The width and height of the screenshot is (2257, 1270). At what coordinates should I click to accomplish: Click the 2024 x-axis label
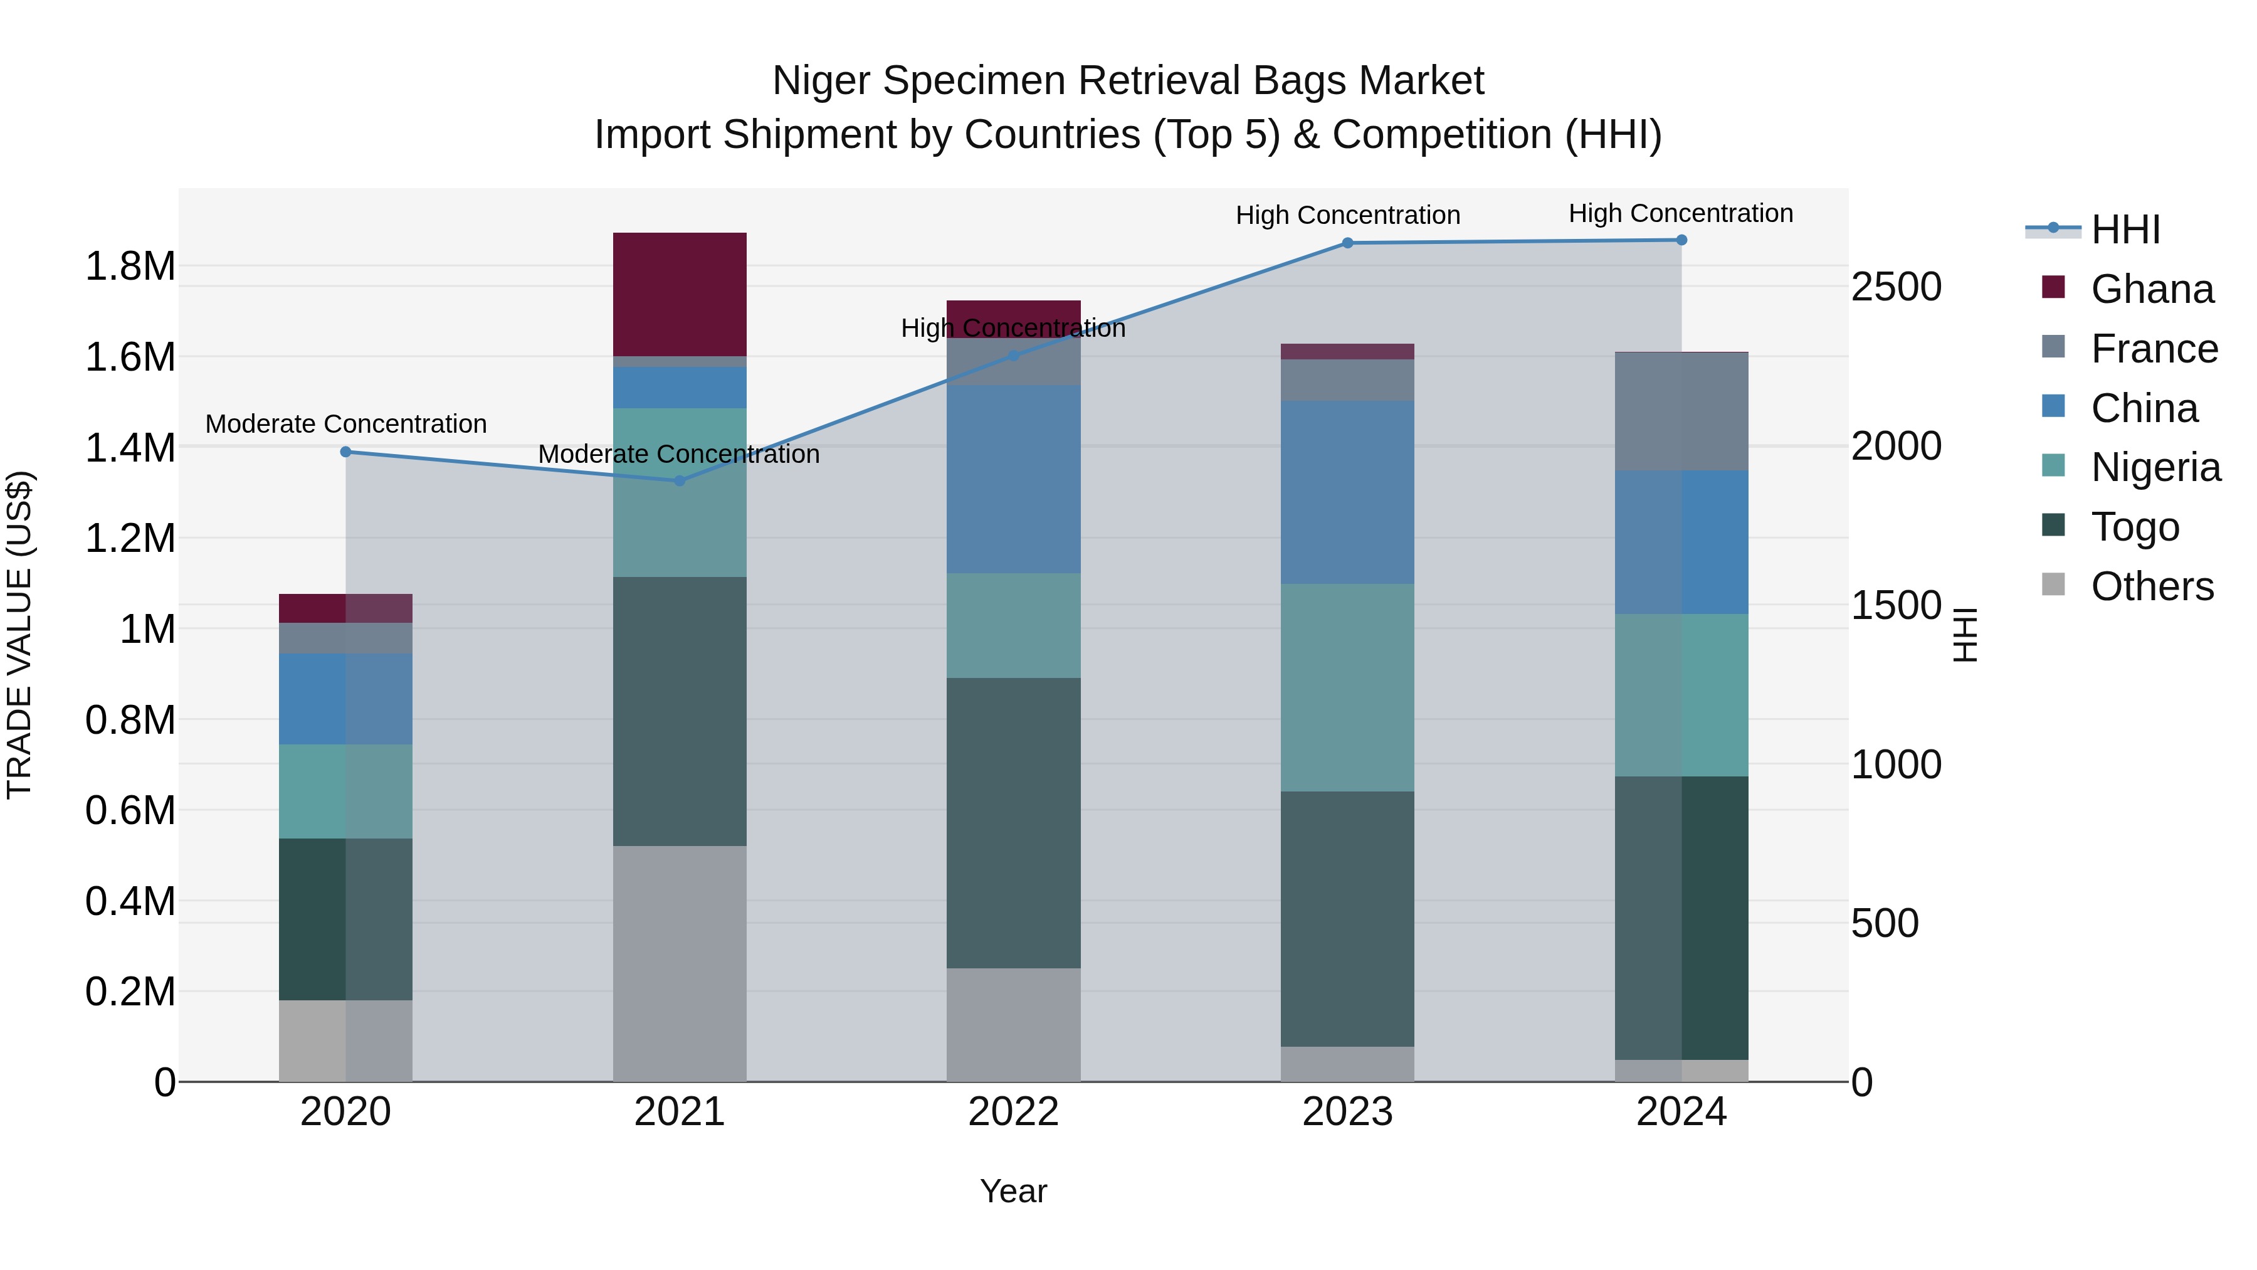click(1681, 1112)
